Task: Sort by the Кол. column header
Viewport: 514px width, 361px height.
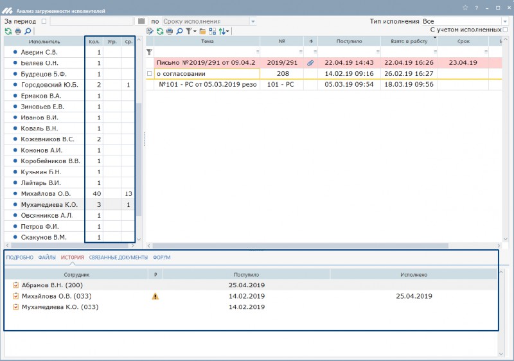Action: point(94,42)
